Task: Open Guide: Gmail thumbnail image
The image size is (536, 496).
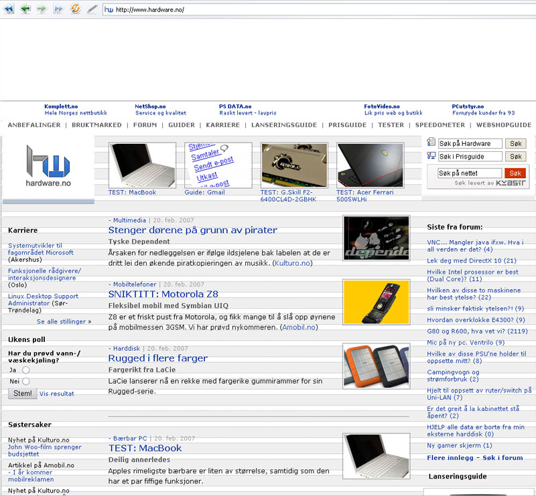Action: click(218, 165)
